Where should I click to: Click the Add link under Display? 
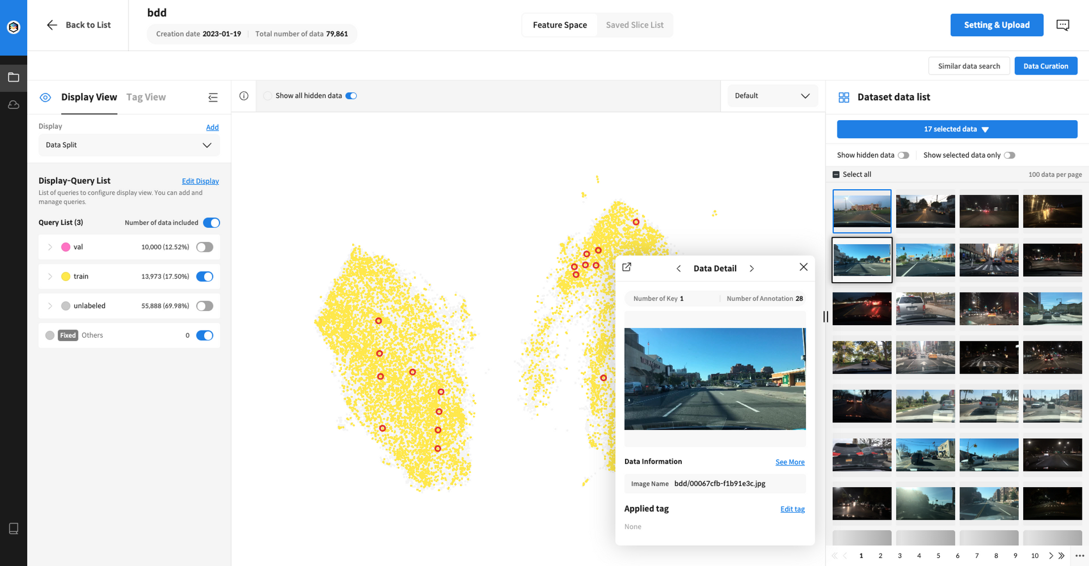coord(212,127)
